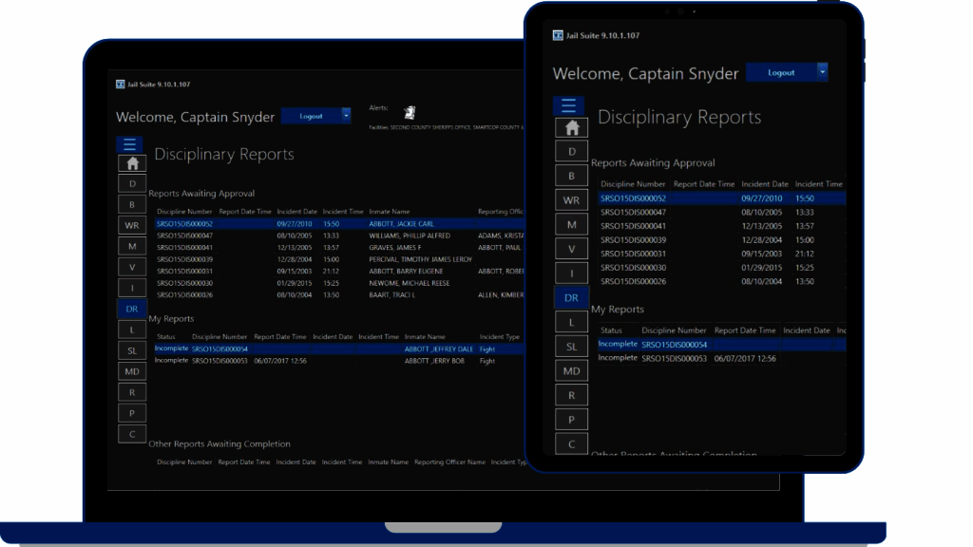Click the SL icon in the sidebar
973x547 pixels.
[131, 349]
